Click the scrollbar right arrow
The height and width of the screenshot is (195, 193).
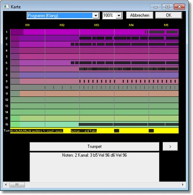[x=182, y=184]
